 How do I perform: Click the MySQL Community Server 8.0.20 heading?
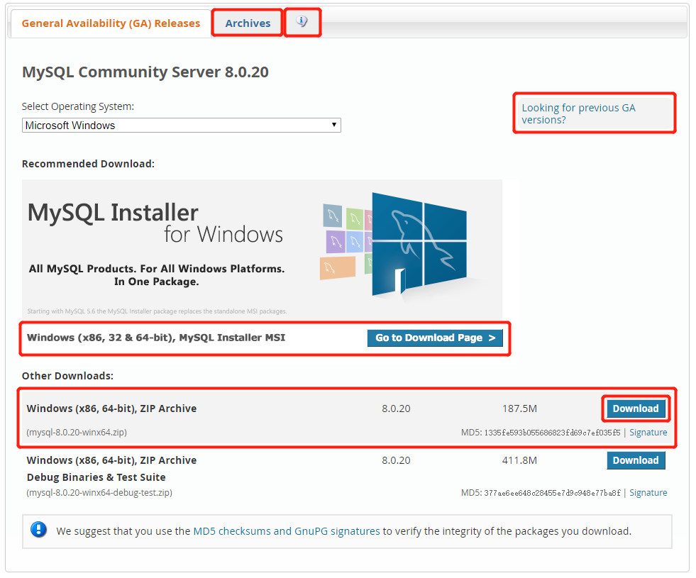[145, 72]
